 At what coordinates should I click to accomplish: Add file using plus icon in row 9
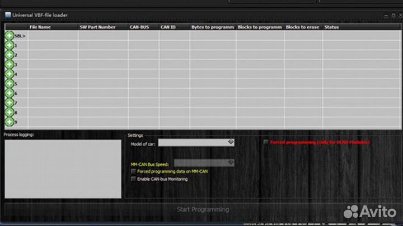(x=10, y=122)
